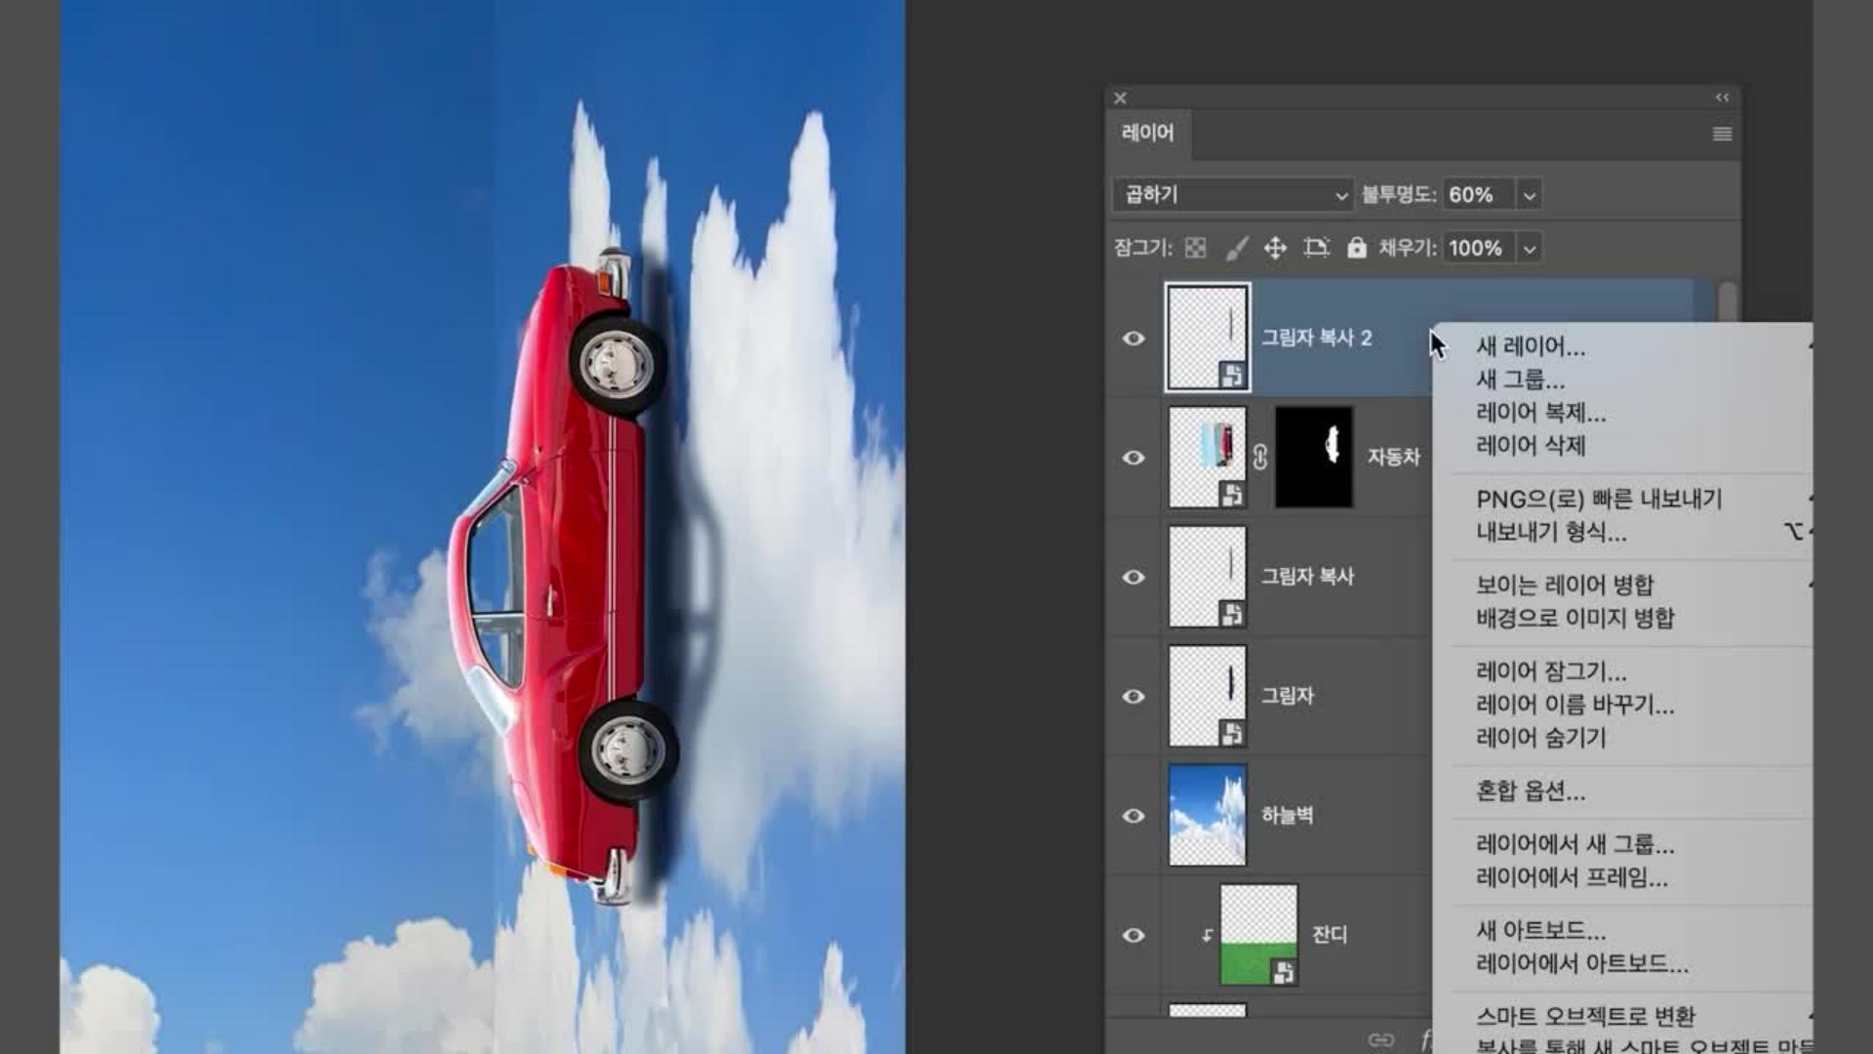Hide the 하늘벽 layer with eye icon
Image resolution: width=1873 pixels, height=1054 pixels.
click(1133, 815)
